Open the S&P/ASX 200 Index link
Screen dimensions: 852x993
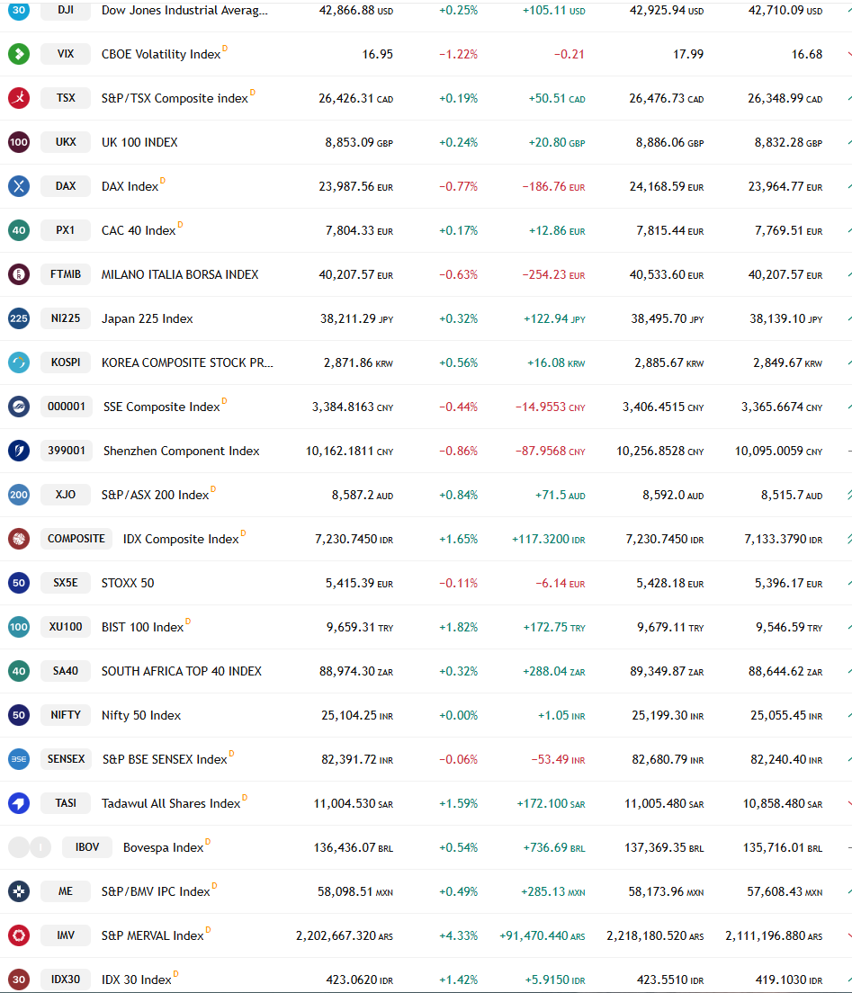pos(156,496)
